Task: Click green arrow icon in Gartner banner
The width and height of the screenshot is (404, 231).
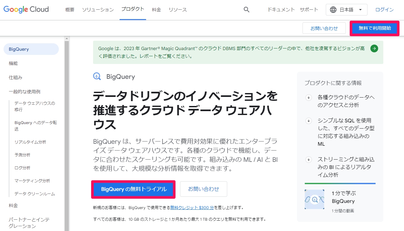Action: pyautogui.click(x=374, y=48)
